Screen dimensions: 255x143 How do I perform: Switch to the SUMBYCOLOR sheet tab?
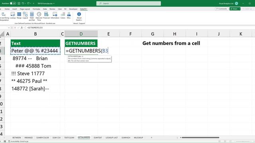[x=43, y=137]
